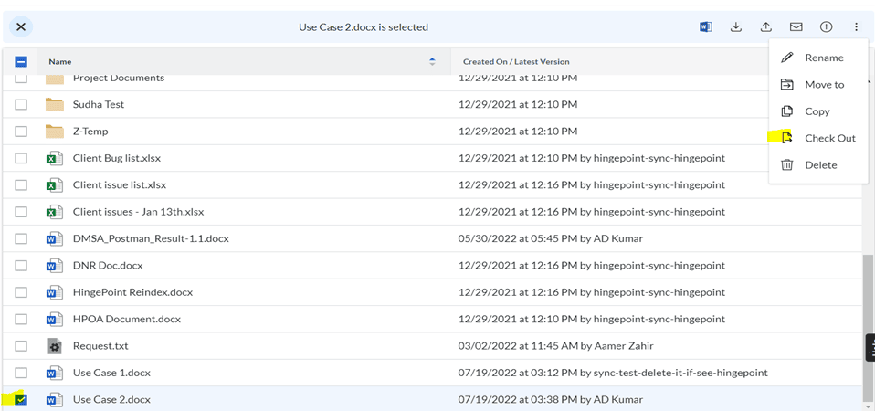
Task: Select the HingePoint Reindex.docx file name
Action: tap(132, 292)
